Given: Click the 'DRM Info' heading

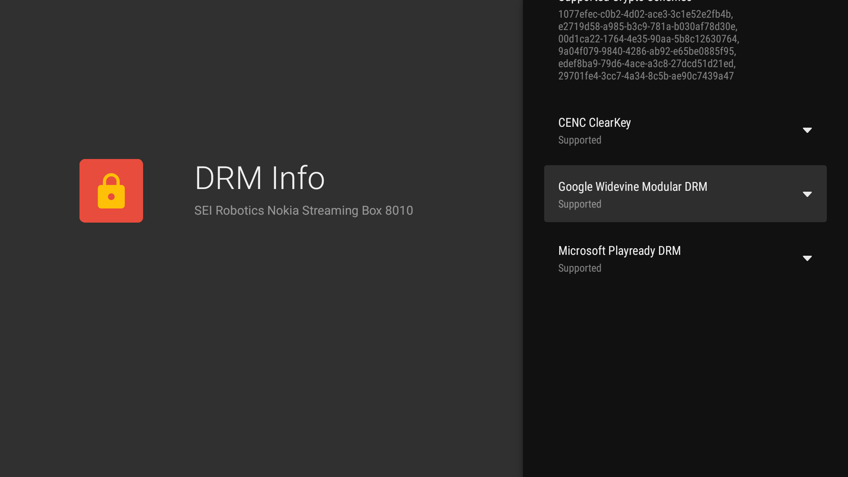Looking at the screenshot, I should click(260, 178).
